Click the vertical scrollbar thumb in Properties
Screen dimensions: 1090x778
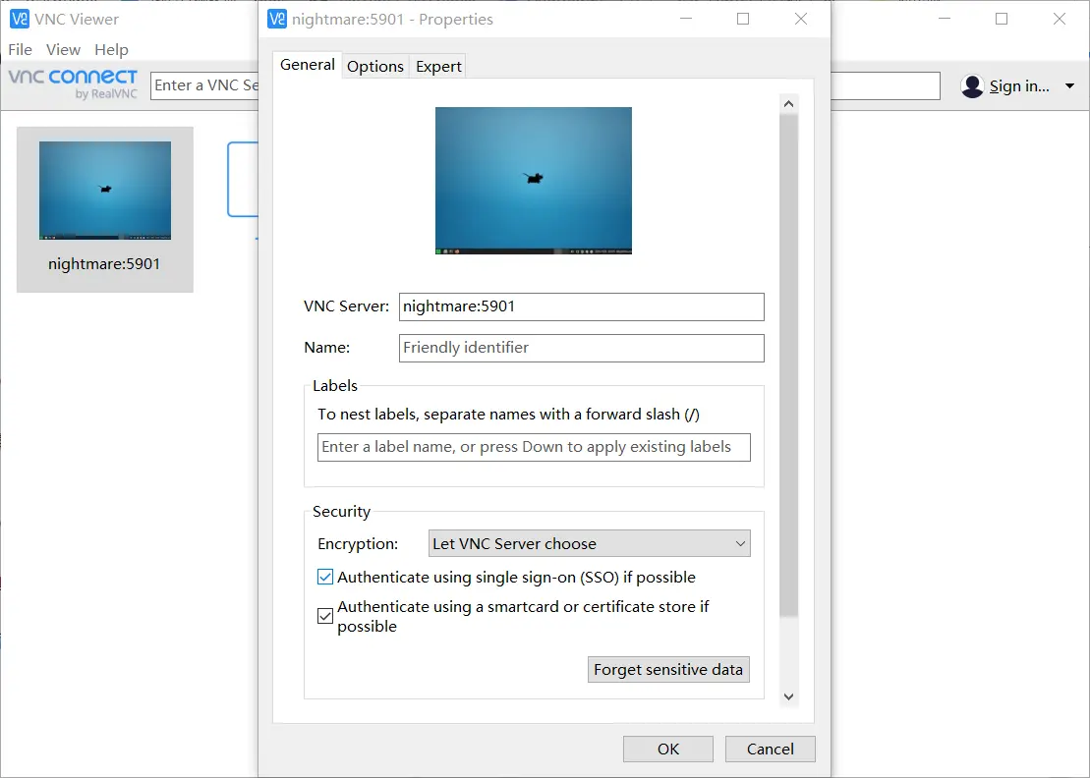pyautogui.click(x=788, y=364)
